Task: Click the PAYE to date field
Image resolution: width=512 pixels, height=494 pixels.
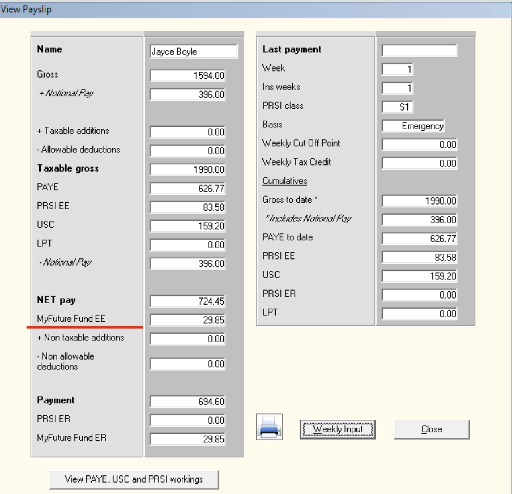Action: coord(419,239)
